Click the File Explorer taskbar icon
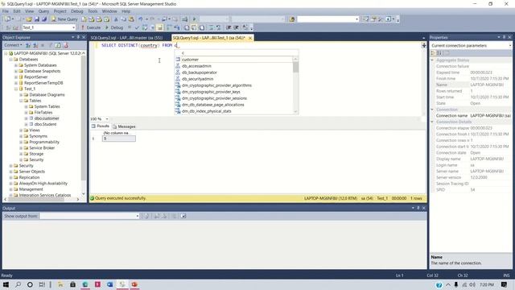 [x=60, y=284]
